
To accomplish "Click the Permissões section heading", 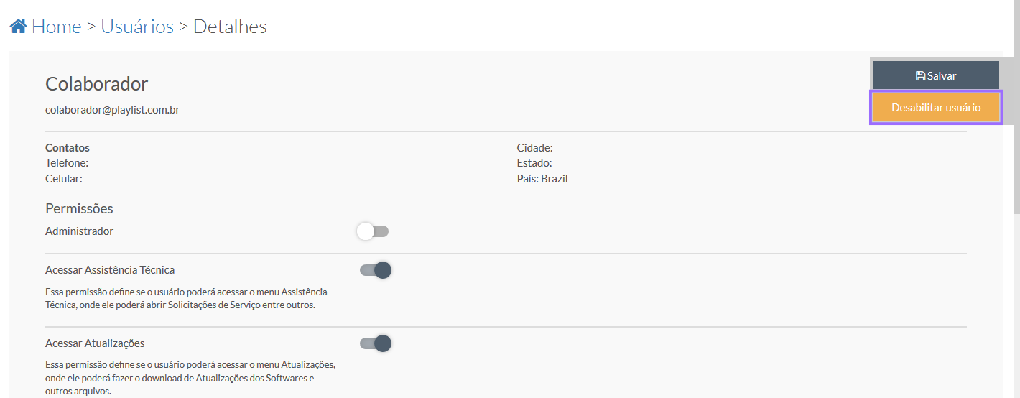I will point(79,209).
